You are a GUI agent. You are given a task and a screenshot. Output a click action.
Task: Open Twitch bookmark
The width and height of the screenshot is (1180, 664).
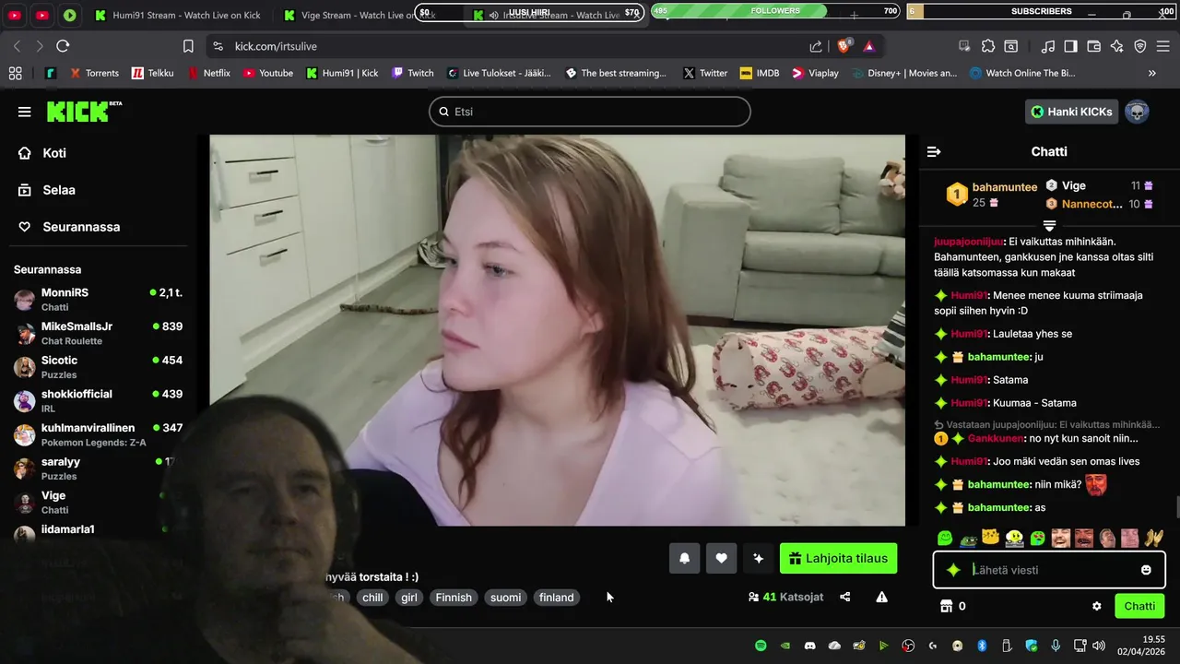(x=412, y=73)
